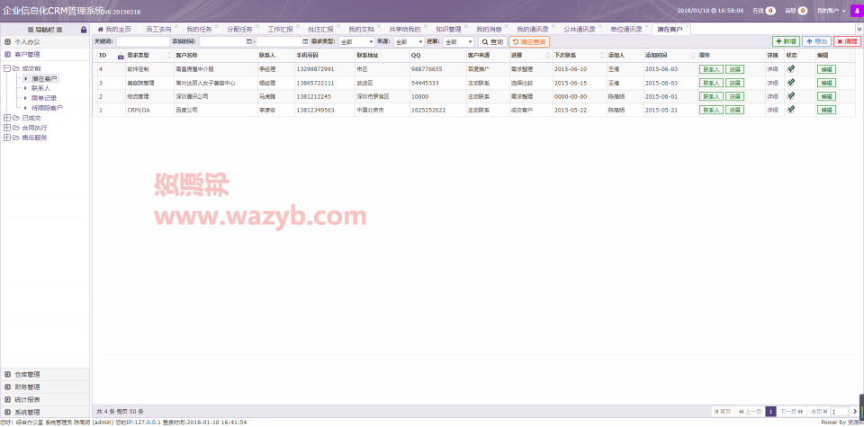Click the home icon on 我的主页 tab
The height and width of the screenshot is (427, 864).
[x=100, y=29]
